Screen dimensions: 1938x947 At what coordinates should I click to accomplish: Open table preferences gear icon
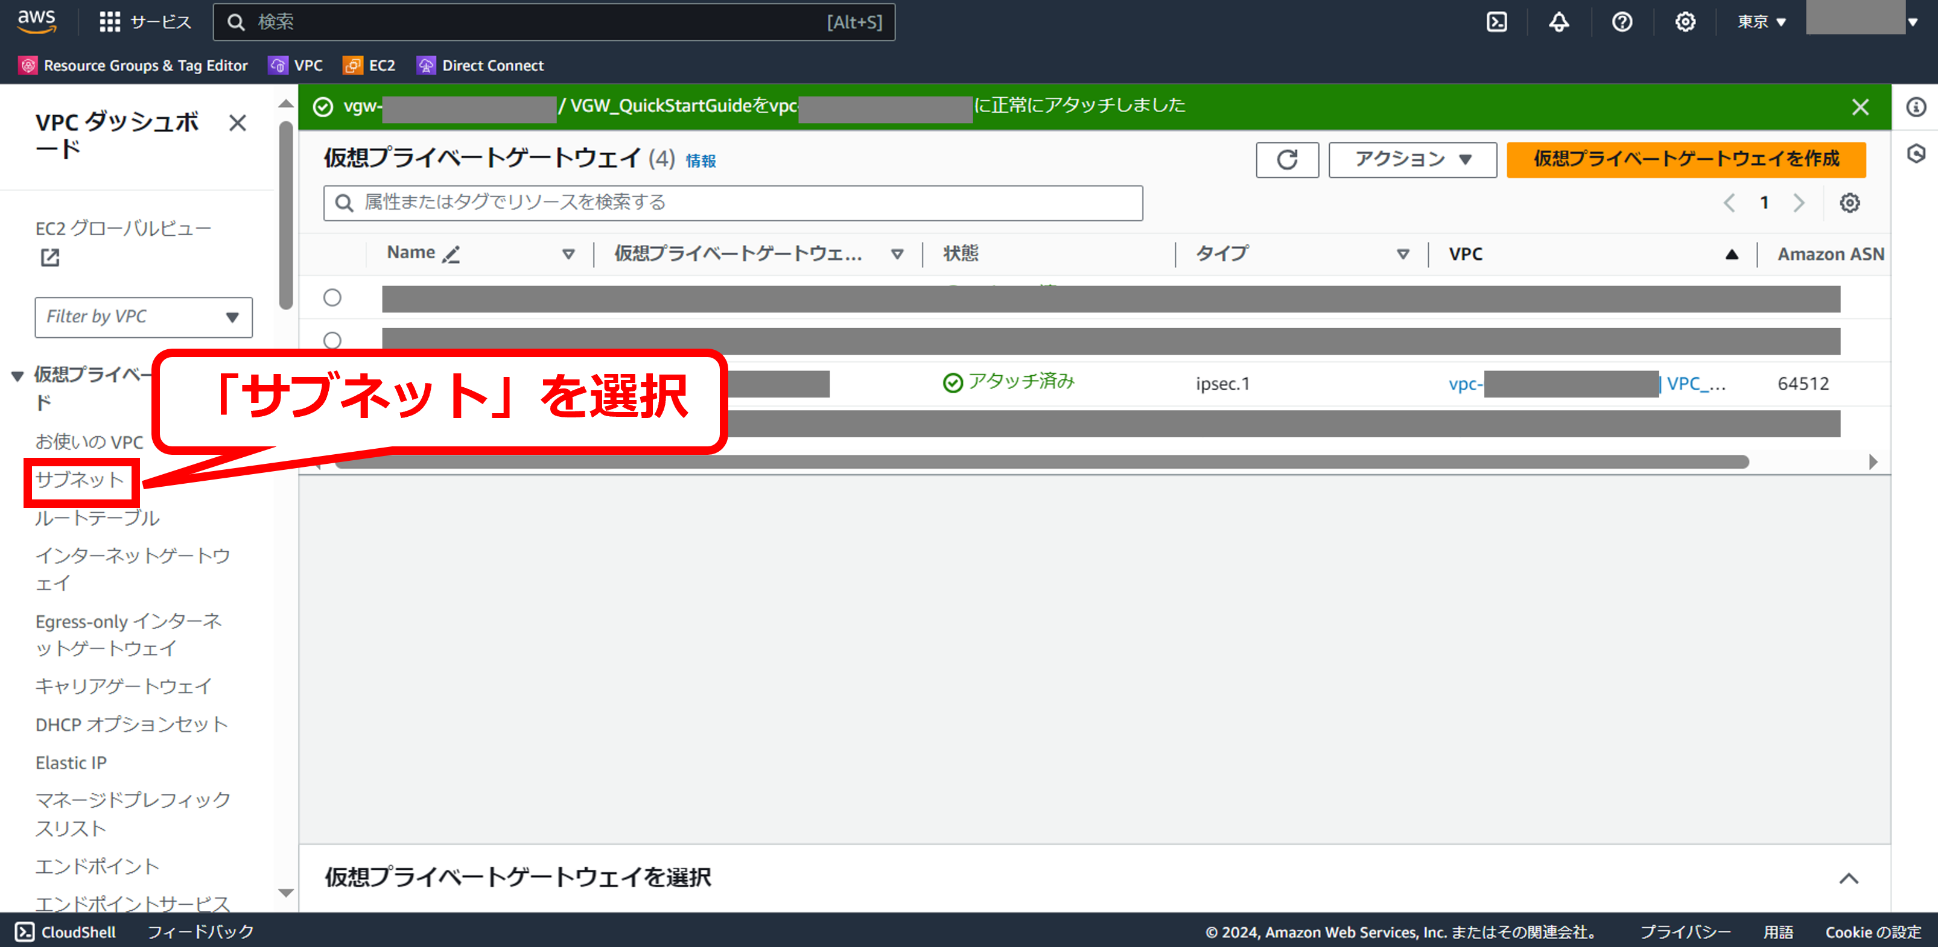(x=1849, y=202)
